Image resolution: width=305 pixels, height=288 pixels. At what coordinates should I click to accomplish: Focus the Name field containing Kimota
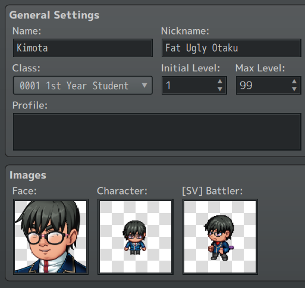(83, 48)
